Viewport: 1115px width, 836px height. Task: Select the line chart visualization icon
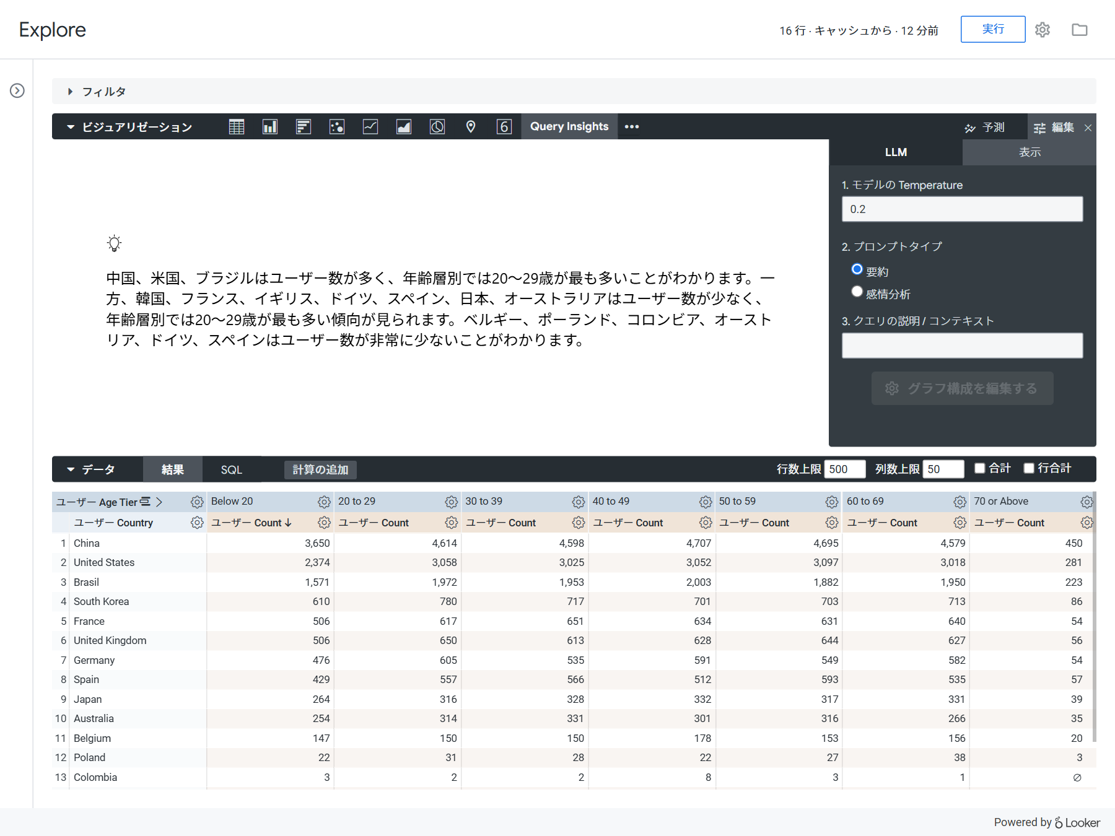[x=370, y=127]
